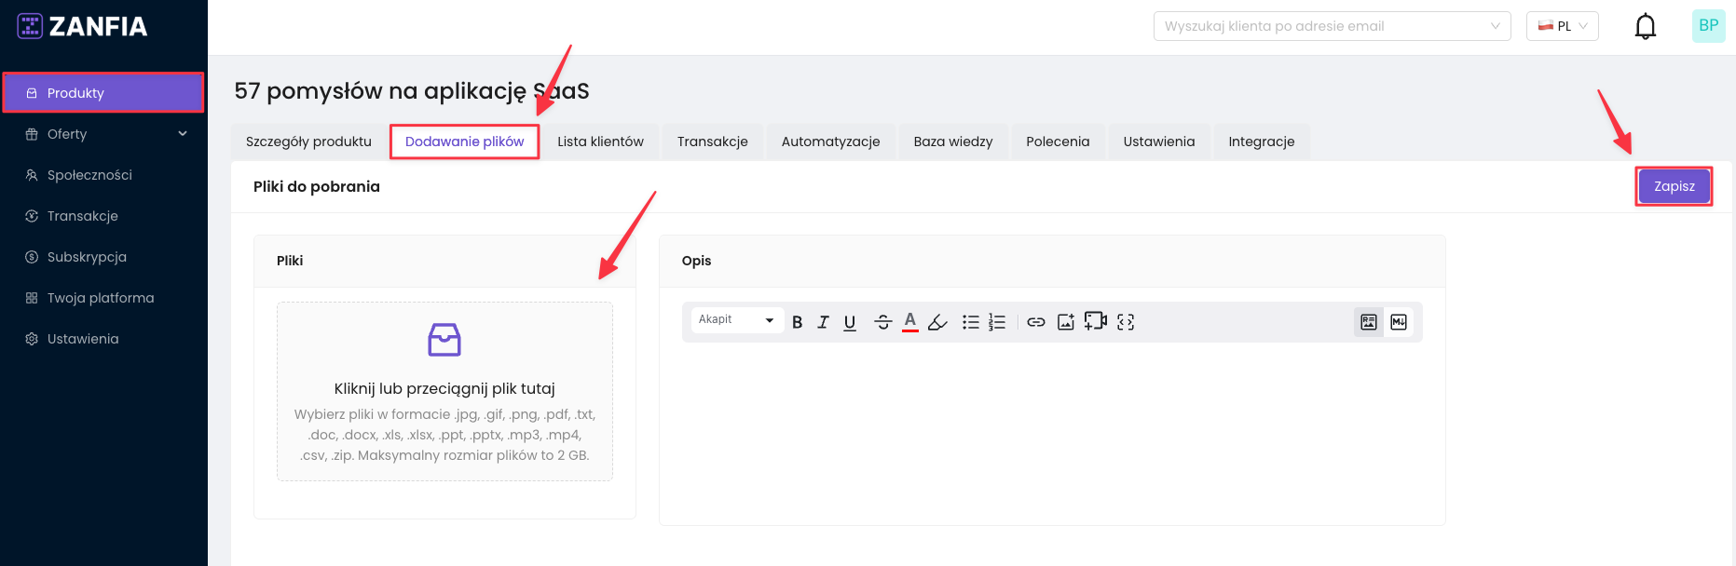Select the highlighter marker tool
Screen dimensions: 1736x566
tap(938, 322)
